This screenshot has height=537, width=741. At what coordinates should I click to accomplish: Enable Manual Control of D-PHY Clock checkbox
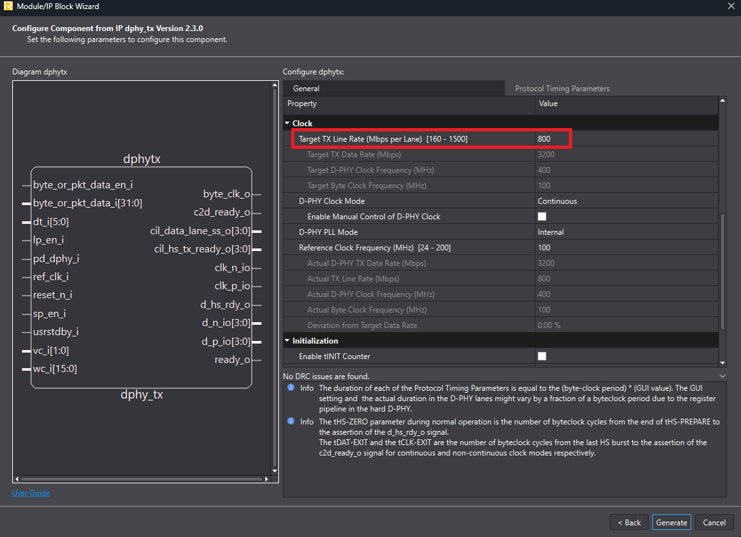542,217
